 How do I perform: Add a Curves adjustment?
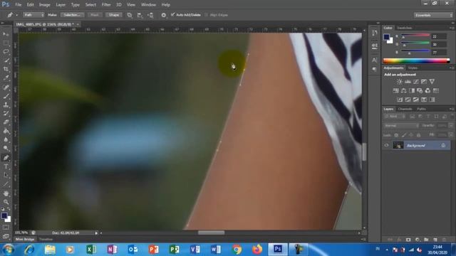pyautogui.click(x=416, y=82)
